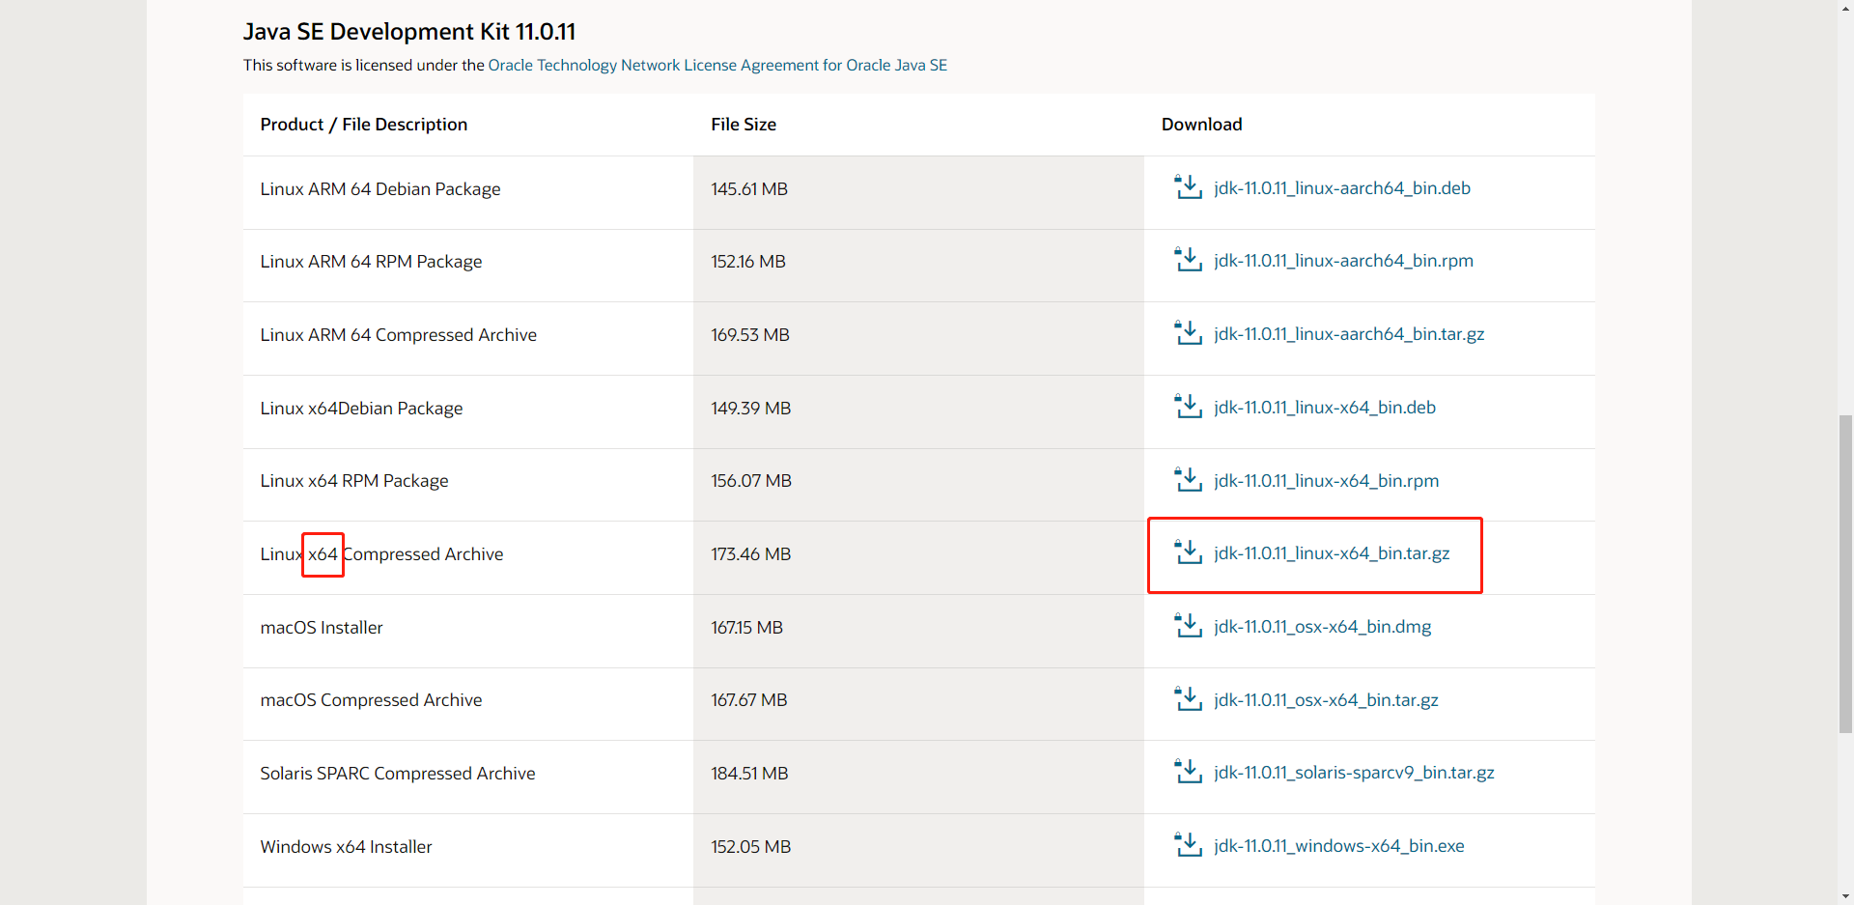Click the Product / File Description column header
Screen dimensions: 1854x905
point(364,125)
